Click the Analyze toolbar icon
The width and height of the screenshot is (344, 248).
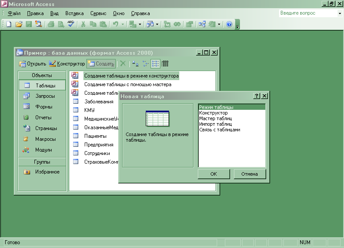(x=150, y=24)
